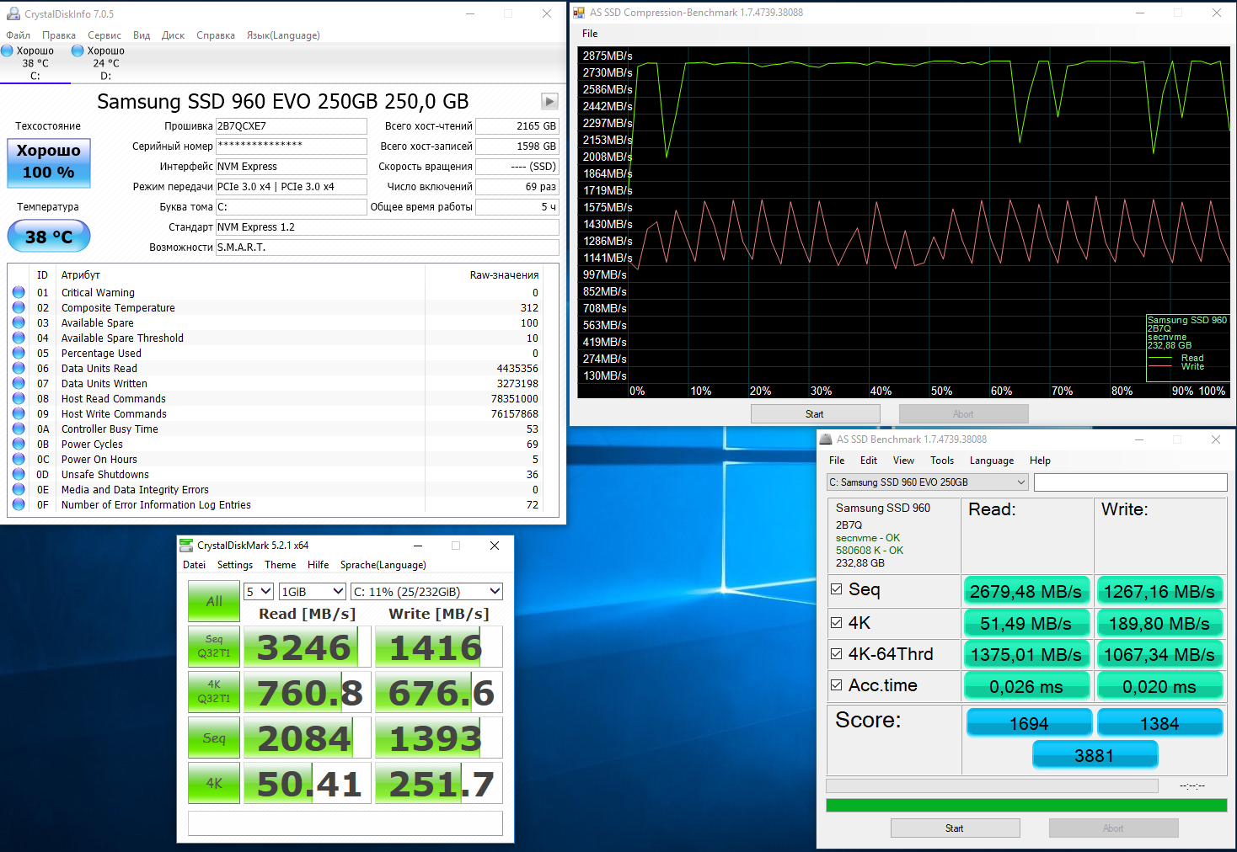The width and height of the screenshot is (1237, 852).
Task: Open the Theme menu in CrystalDiskMark
Action: click(281, 565)
